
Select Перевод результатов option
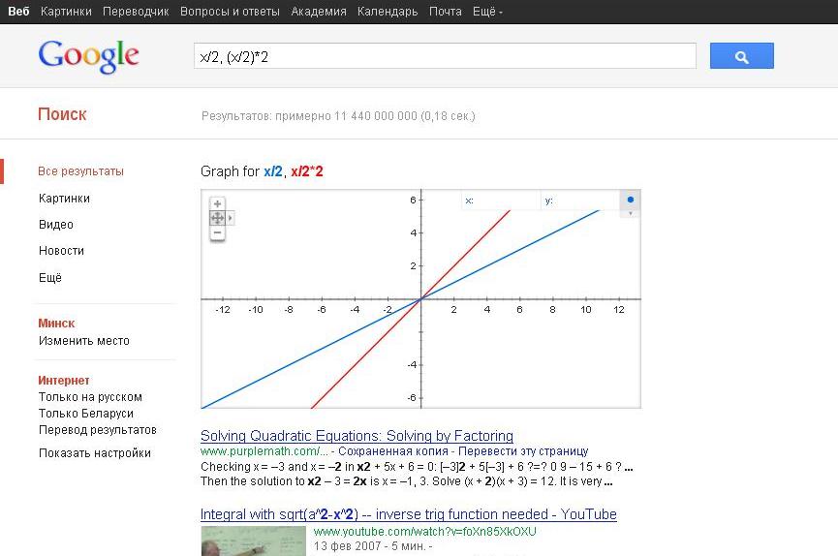[97, 430]
